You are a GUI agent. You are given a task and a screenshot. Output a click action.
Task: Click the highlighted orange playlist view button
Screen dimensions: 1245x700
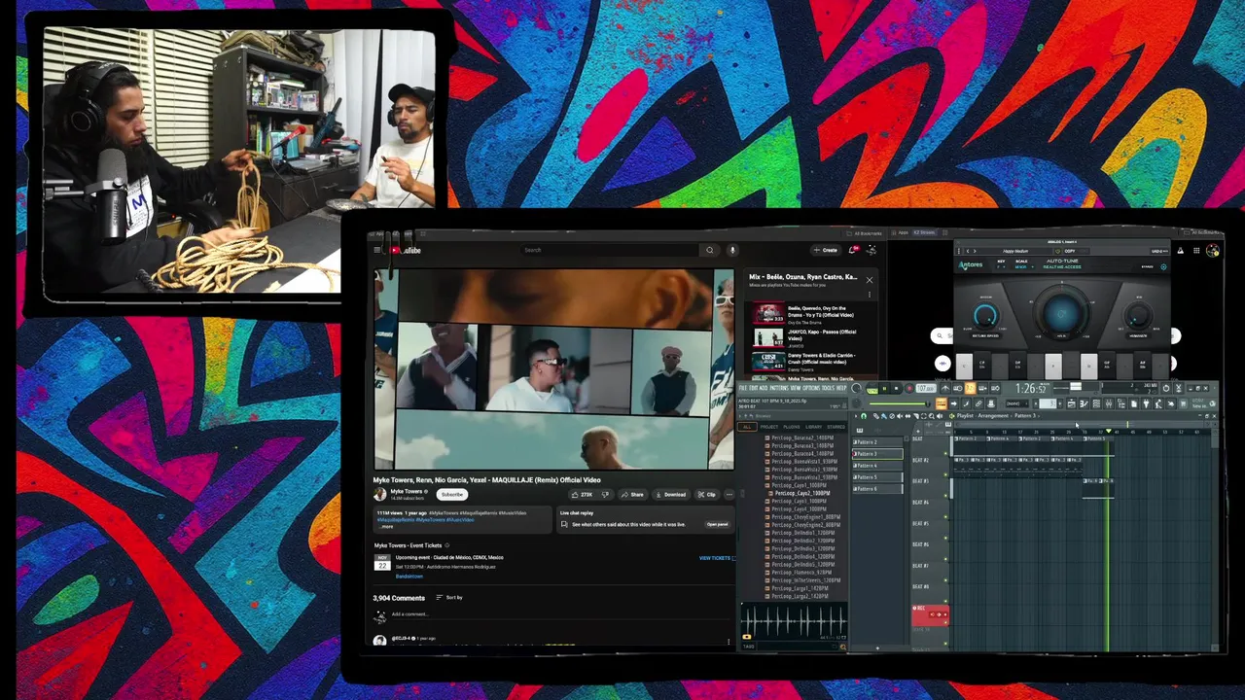tap(942, 403)
